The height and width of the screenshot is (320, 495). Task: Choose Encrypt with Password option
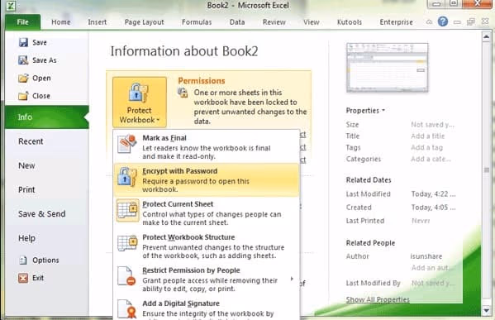(206, 179)
